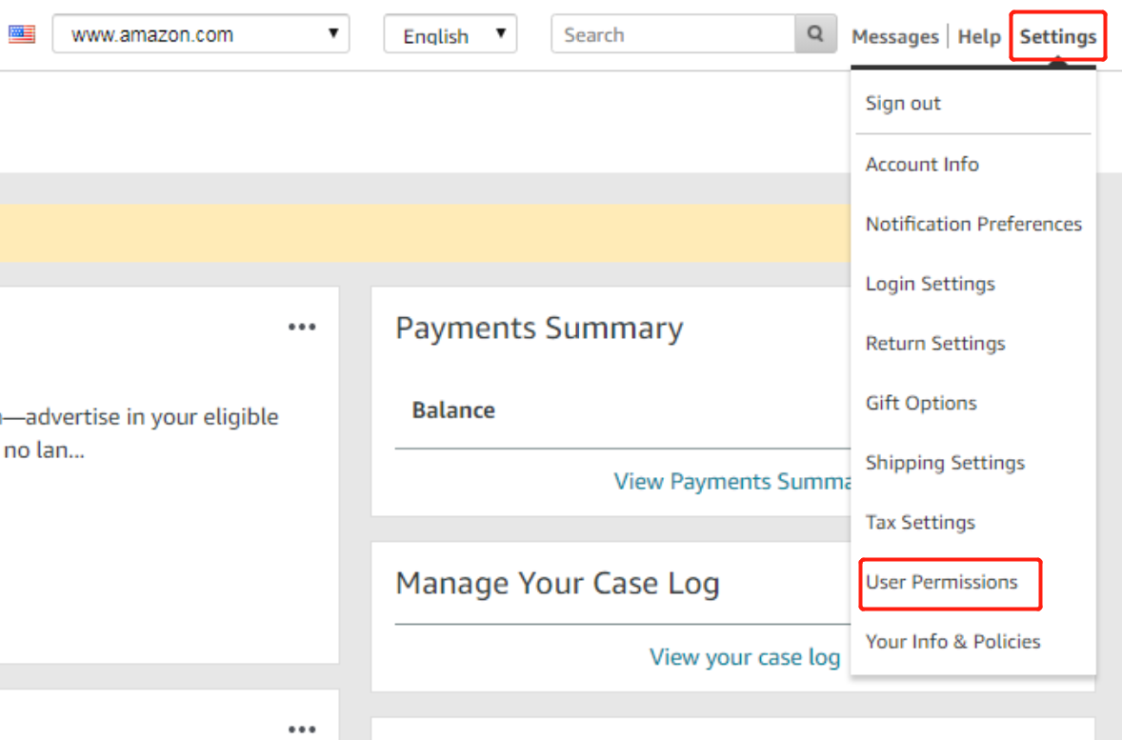Open Return Settings
Screen dimensions: 1122x740
click(x=935, y=344)
